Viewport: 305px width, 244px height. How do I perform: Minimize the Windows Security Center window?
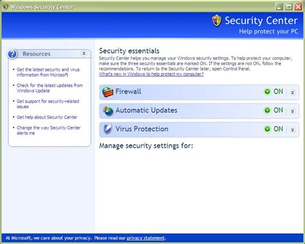(279, 7)
